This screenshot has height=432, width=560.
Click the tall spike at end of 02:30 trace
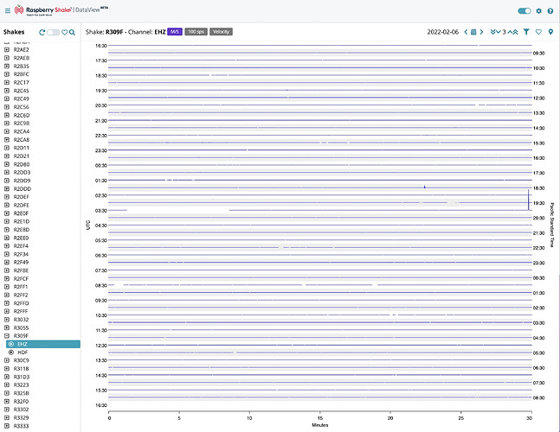coord(528,200)
